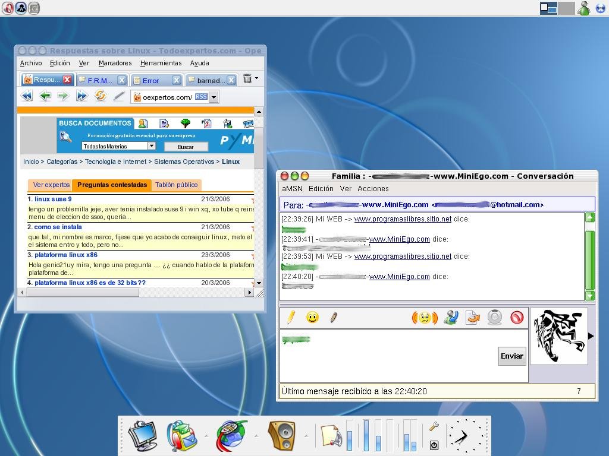
Task: Go back with the green left arrow
Action: point(45,96)
